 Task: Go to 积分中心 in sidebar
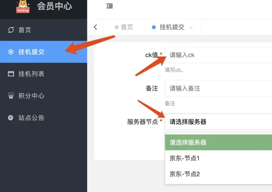point(31,96)
